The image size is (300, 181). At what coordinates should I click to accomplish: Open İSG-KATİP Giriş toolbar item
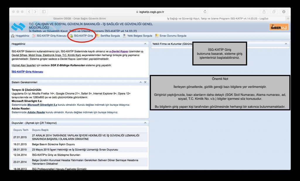point(81,36)
